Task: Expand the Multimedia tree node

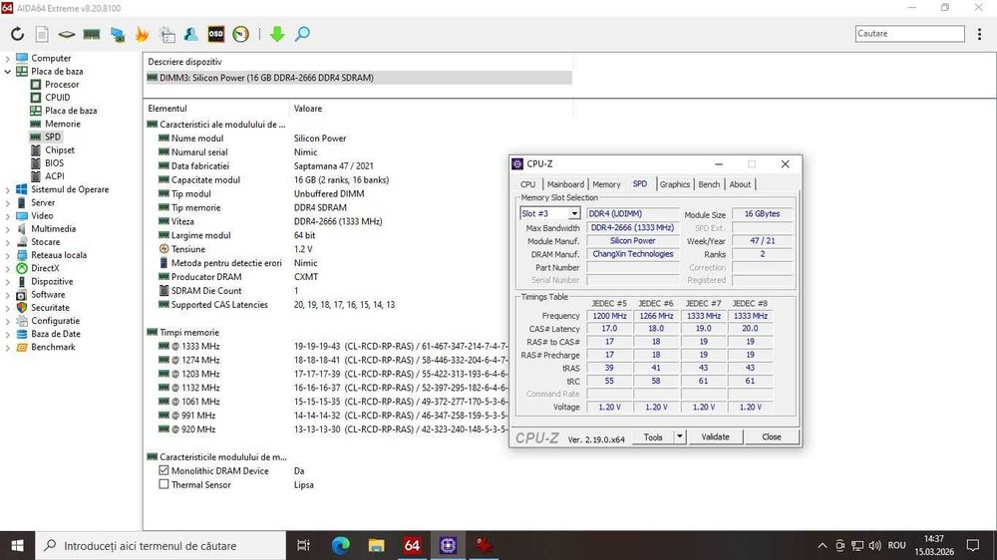Action: (8, 229)
